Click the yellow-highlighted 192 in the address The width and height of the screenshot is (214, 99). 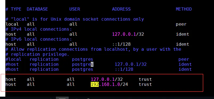[95, 84]
